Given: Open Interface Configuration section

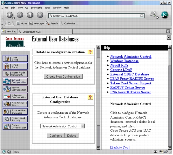Looking at the screenshot, I should point(15,96).
